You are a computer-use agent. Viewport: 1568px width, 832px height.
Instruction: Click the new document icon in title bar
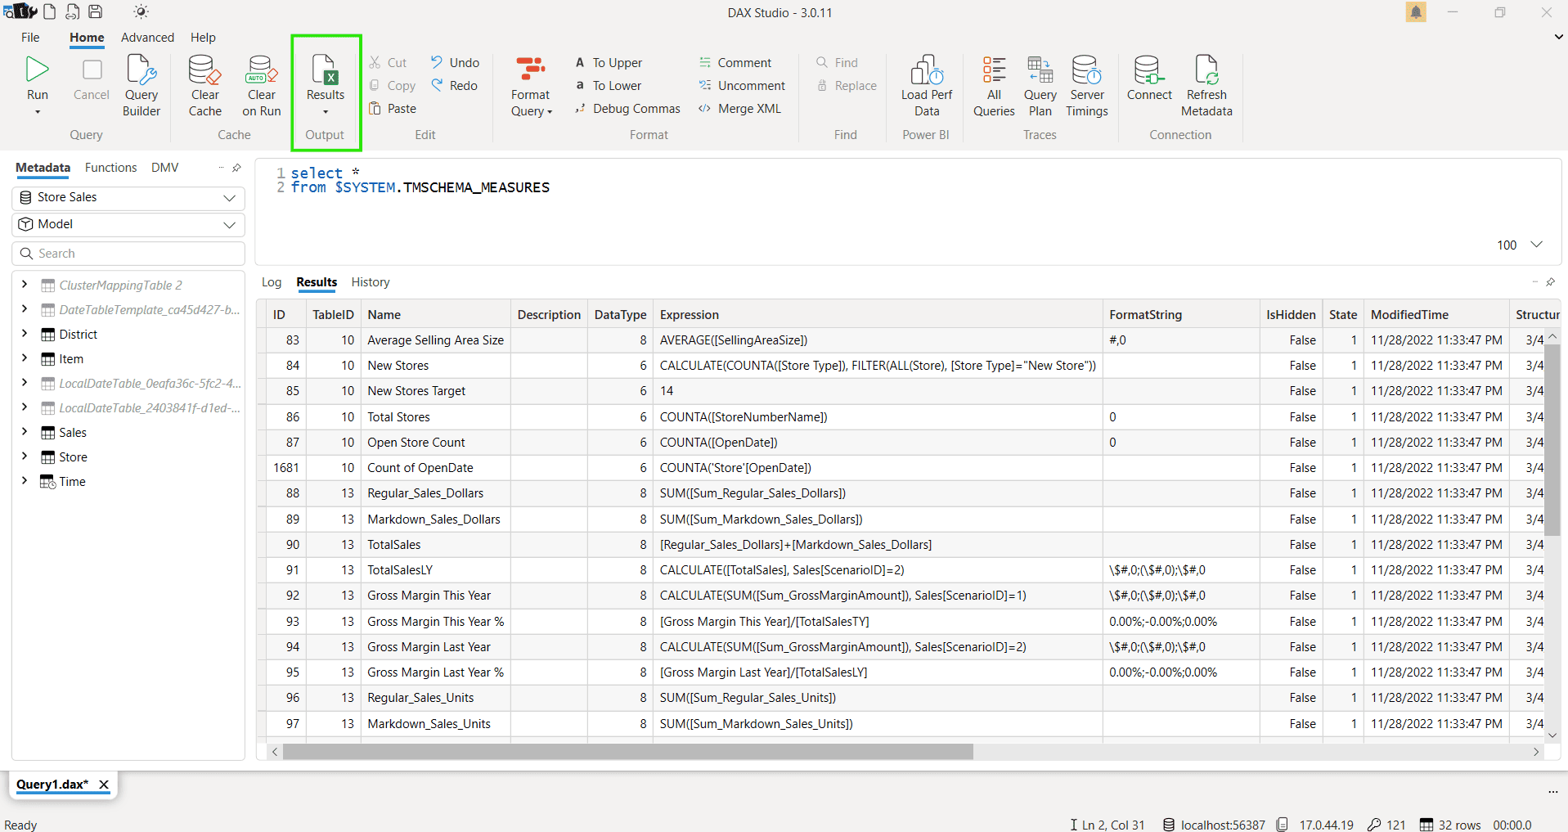[x=50, y=11]
